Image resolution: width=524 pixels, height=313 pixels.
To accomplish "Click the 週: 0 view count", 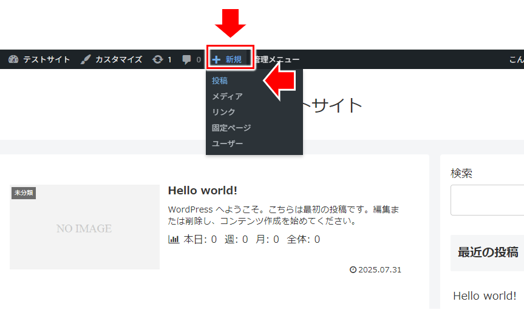I will pyautogui.click(x=236, y=239).
